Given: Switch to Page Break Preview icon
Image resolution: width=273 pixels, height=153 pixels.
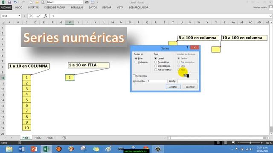Looking at the screenshot, I should click(233, 143).
